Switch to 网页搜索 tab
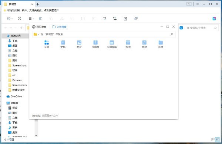222x144 pixels. coord(39,27)
